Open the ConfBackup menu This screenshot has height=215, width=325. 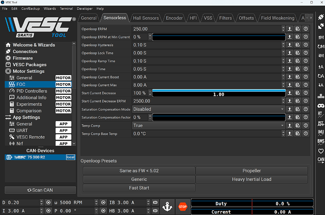coord(30,8)
